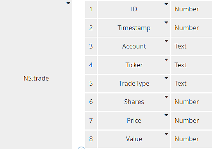Open the ID field dropdown arrow
Image resolution: width=212 pixels, height=149 pixels.
[166, 4]
